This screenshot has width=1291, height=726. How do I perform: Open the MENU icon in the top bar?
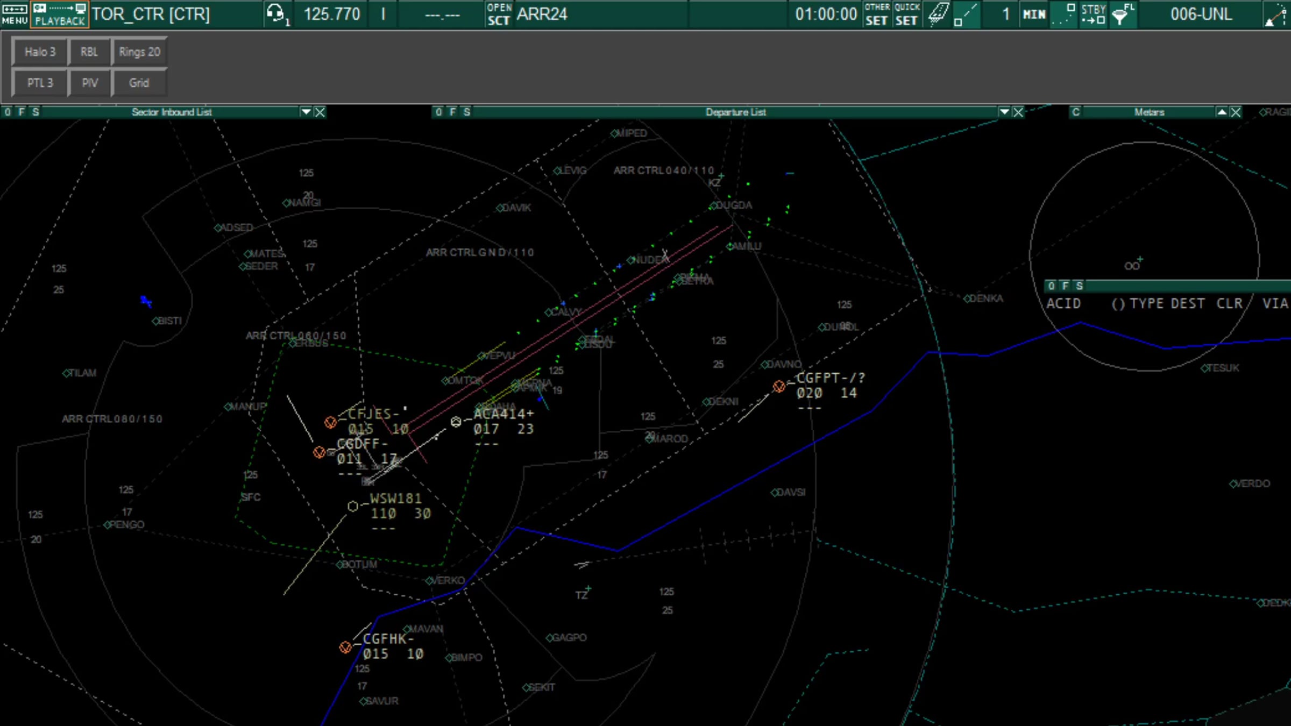[15, 14]
